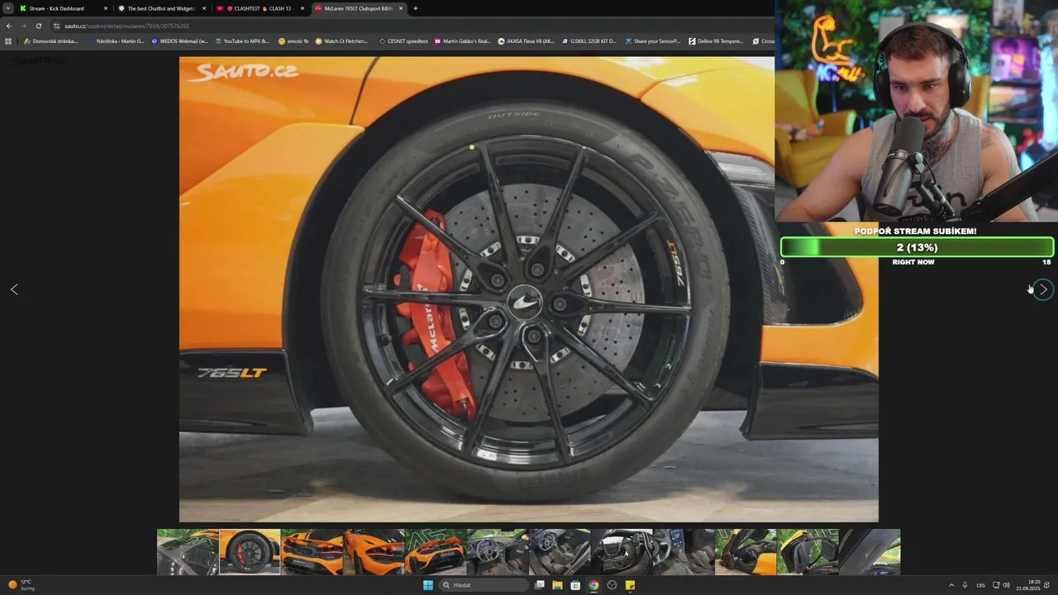Select last thumbnail of dark carbon detail
This screenshot has width=1058, height=595.
[870, 552]
